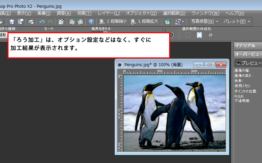Minimize the Penguins.jpg image window
The height and width of the screenshot is (163, 262).
(x=198, y=65)
